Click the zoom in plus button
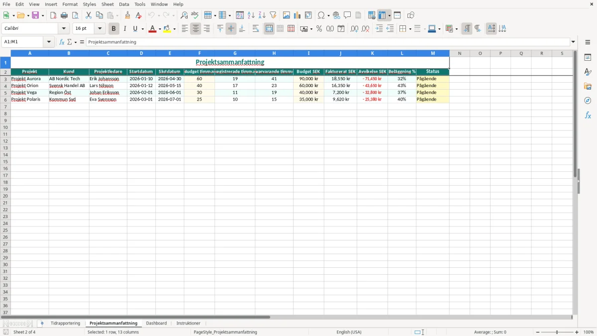Viewport: 597px width, 336px height. (x=577, y=332)
